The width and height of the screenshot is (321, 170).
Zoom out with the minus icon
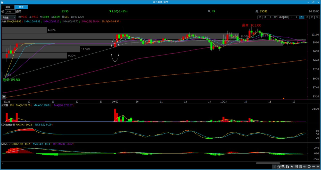(313, 167)
